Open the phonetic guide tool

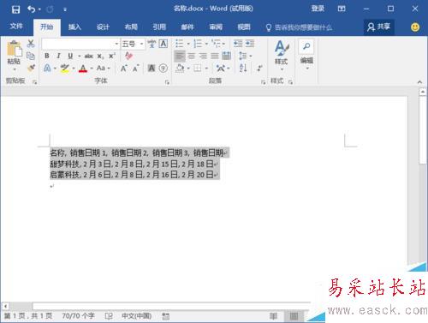click(x=152, y=44)
